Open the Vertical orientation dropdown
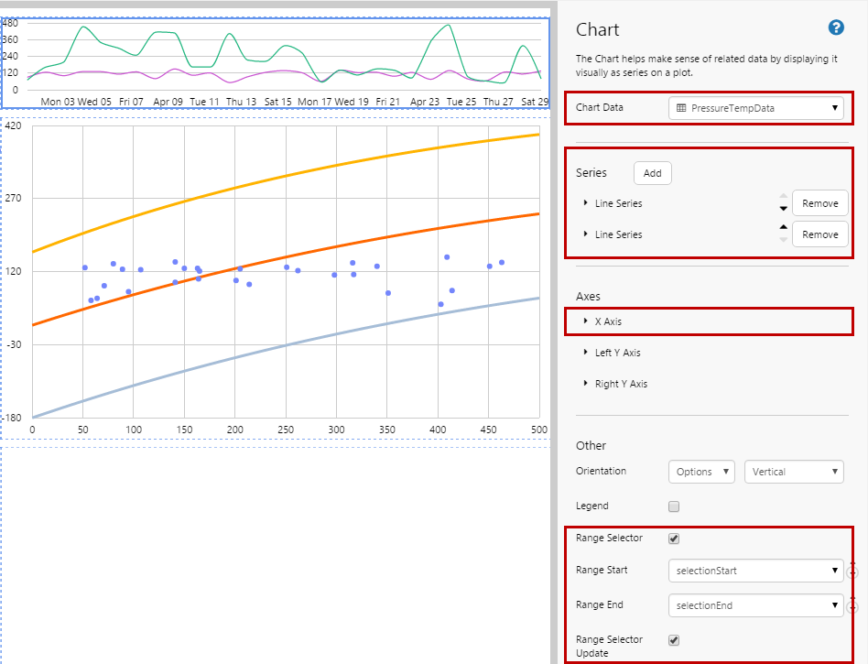The width and height of the screenshot is (868, 664). tap(794, 472)
